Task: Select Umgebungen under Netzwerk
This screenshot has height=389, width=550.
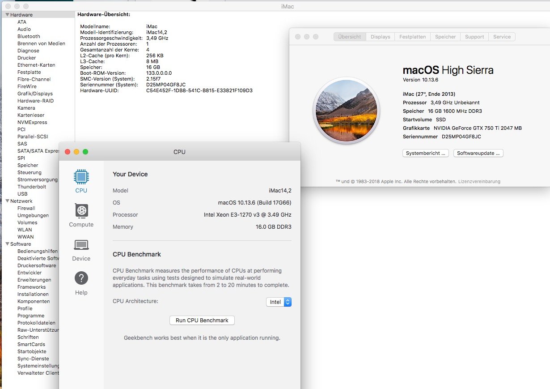Action: click(32, 215)
